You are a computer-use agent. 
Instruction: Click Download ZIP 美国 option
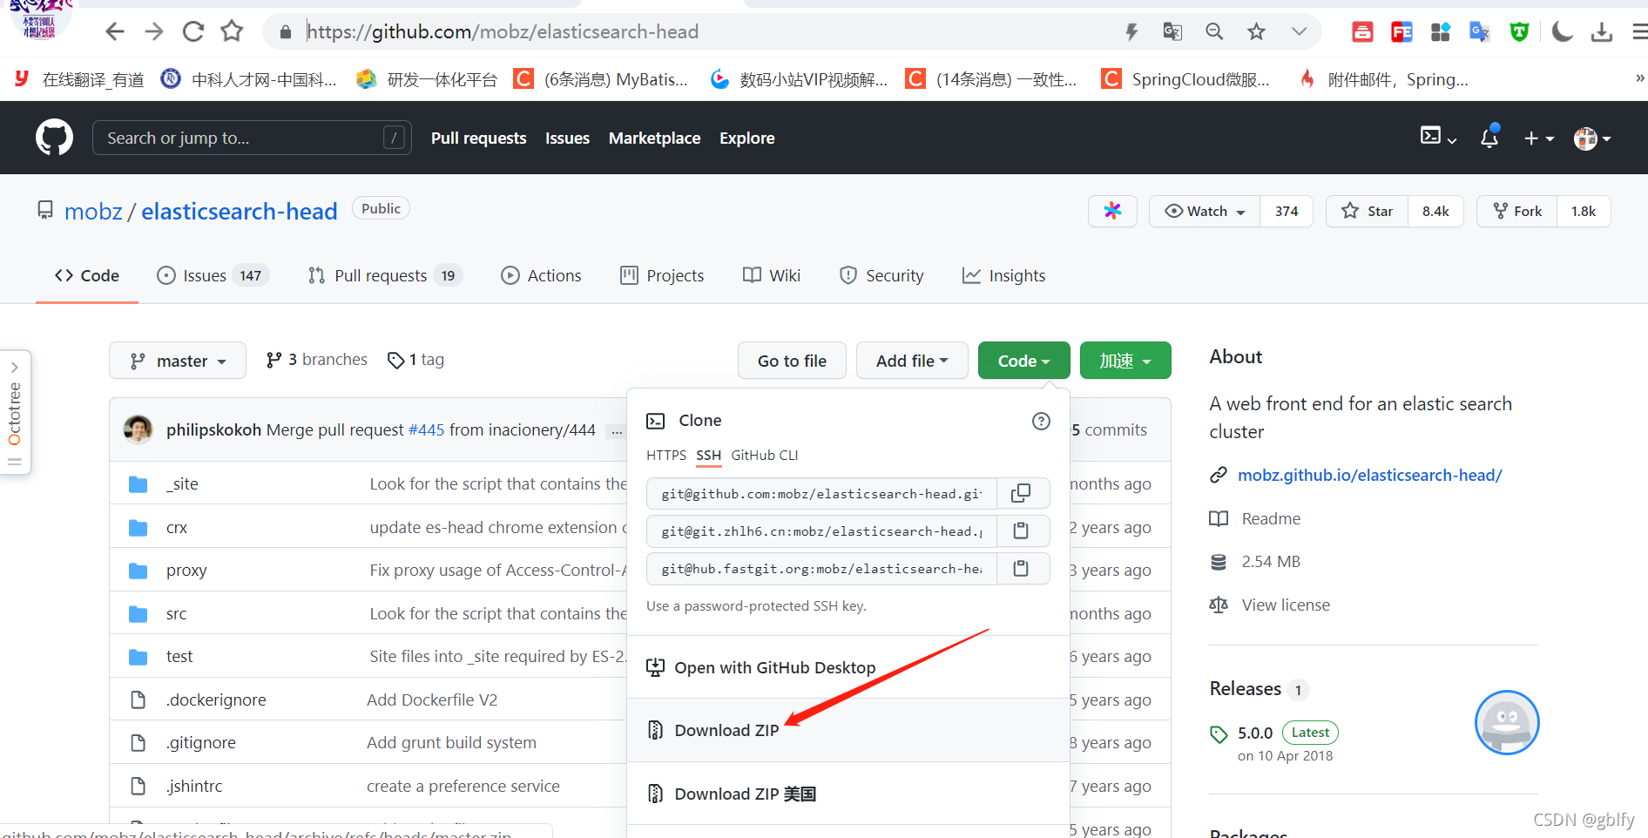(848, 794)
